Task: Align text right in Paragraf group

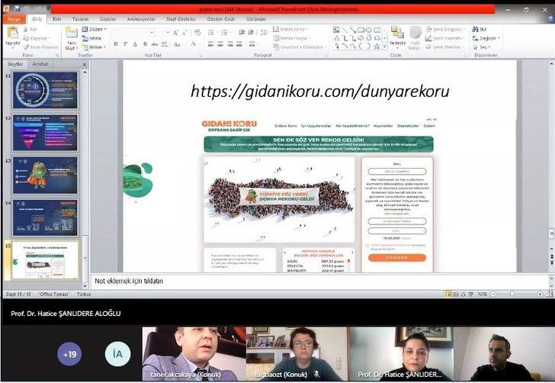Action: tap(229, 44)
